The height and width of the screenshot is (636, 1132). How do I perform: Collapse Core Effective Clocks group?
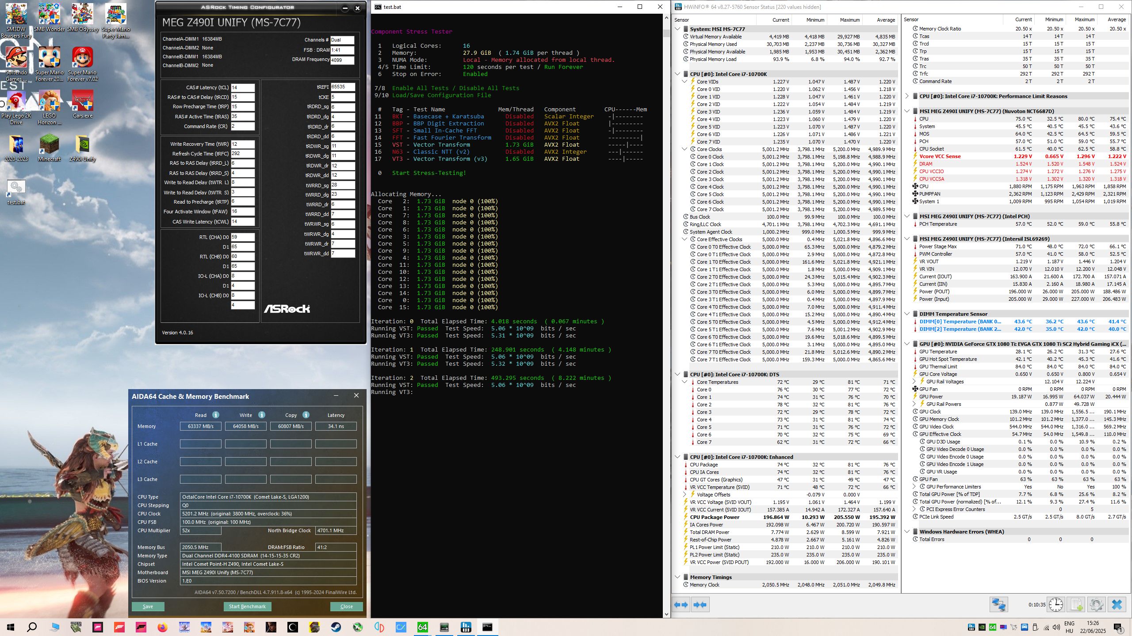point(685,239)
